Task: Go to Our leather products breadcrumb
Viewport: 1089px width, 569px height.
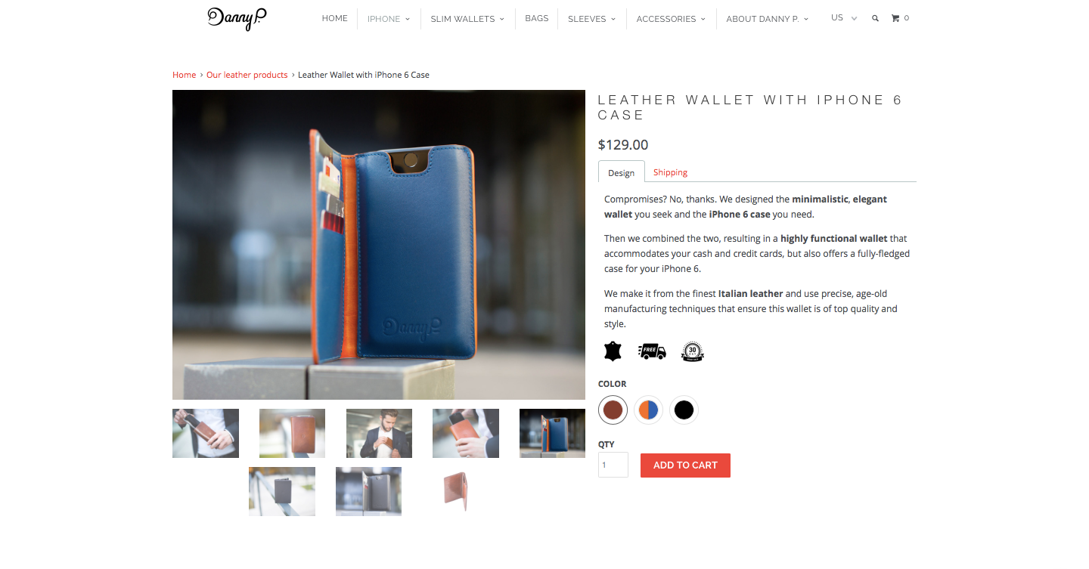Action: [247, 75]
